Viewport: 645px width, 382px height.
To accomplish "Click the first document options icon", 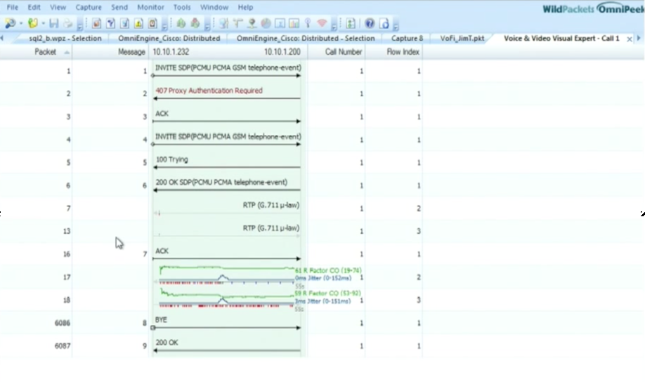I will point(96,23).
